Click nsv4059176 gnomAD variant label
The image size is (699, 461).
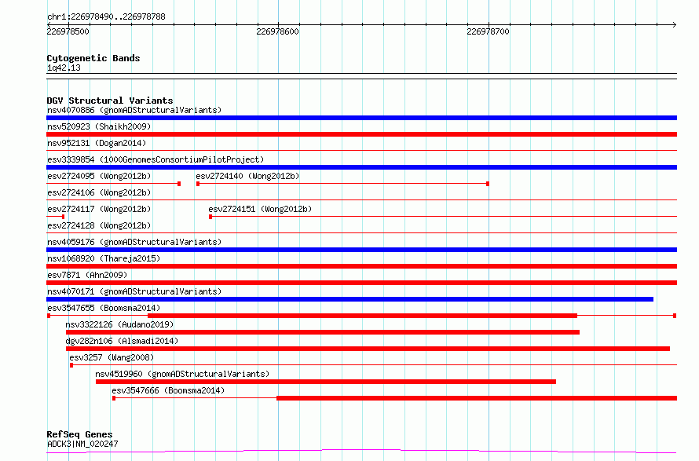[134, 242]
